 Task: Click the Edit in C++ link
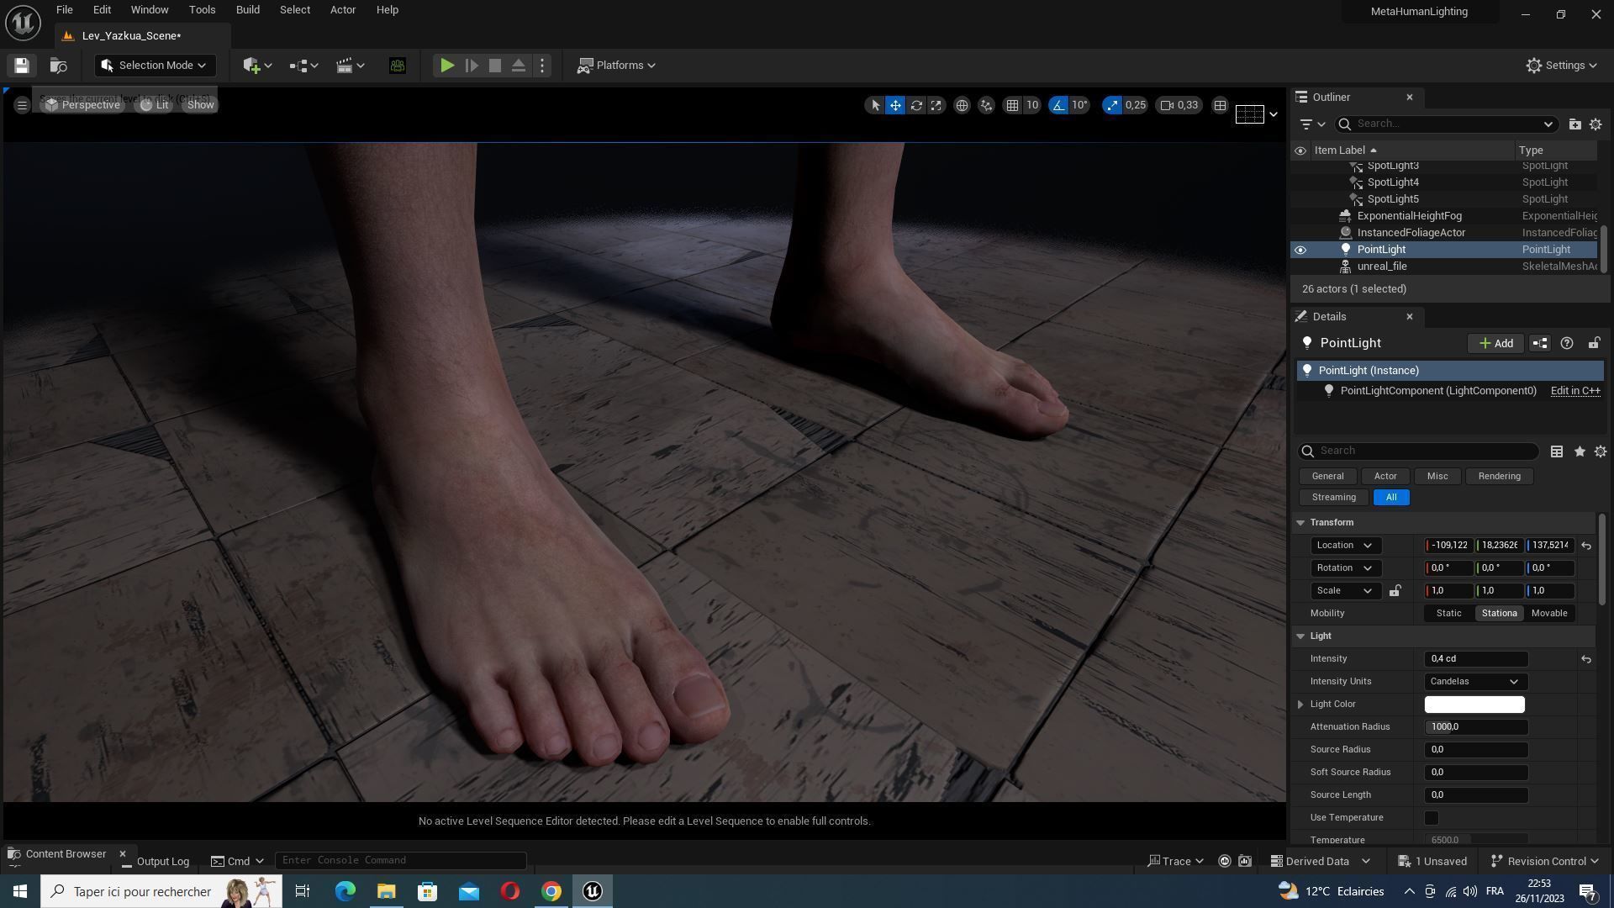tap(1574, 391)
